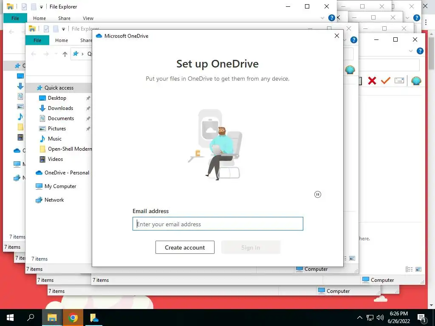Click the greyed-out Sign in button
Image resolution: width=435 pixels, height=326 pixels.
(x=251, y=247)
